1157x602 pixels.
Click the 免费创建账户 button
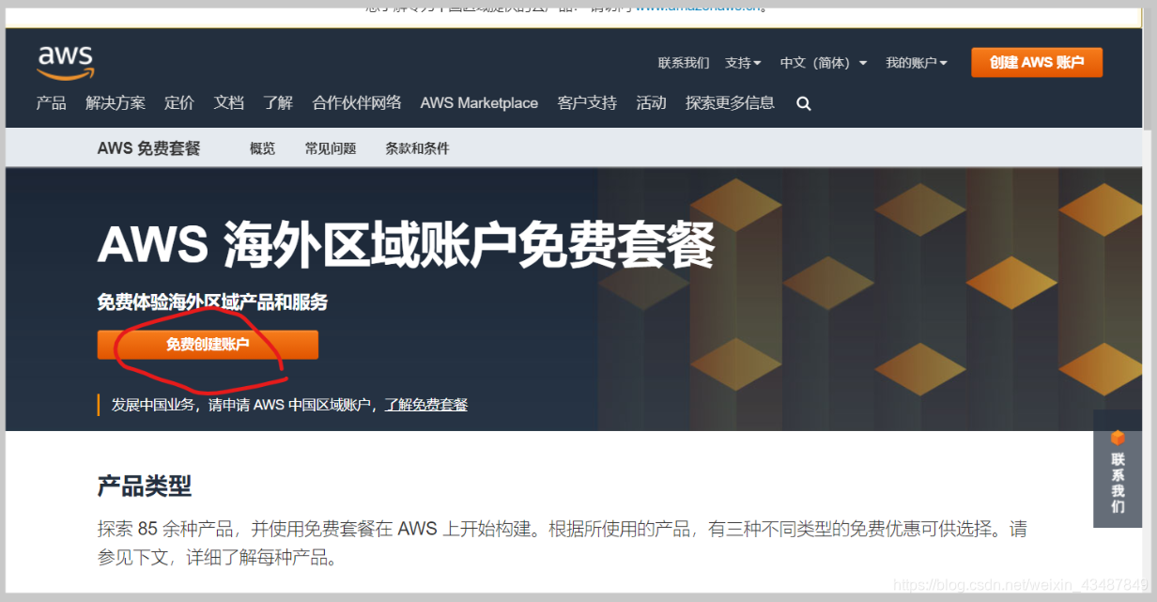tap(208, 345)
